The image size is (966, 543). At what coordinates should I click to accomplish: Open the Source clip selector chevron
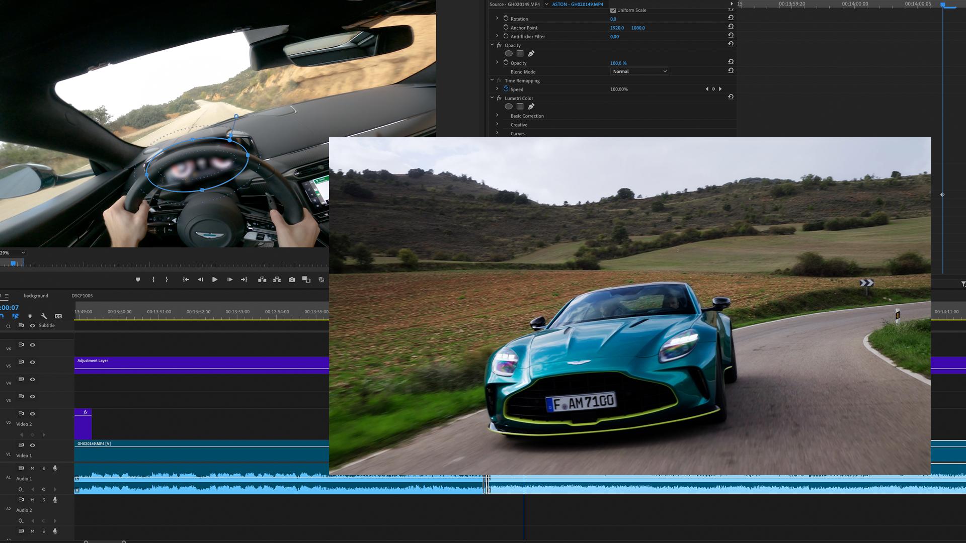[x=547, y=4]
